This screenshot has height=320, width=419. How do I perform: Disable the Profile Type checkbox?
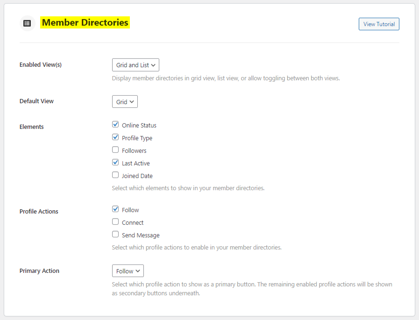115,137
